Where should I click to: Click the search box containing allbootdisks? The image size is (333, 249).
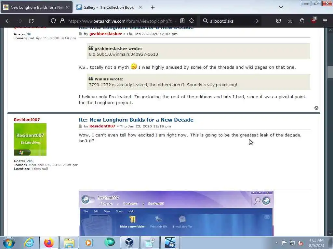pyautogui.click(x=231, y=21)
